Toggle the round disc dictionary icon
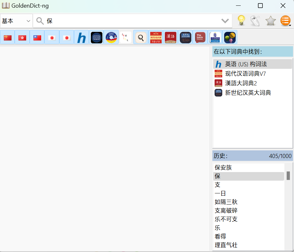 [x=111, y=38]
